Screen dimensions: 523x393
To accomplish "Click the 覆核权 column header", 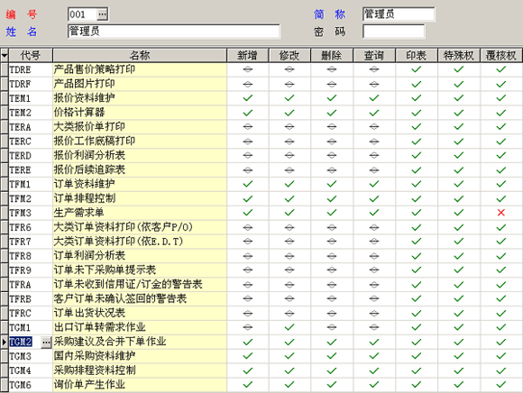I will (501, 55).
